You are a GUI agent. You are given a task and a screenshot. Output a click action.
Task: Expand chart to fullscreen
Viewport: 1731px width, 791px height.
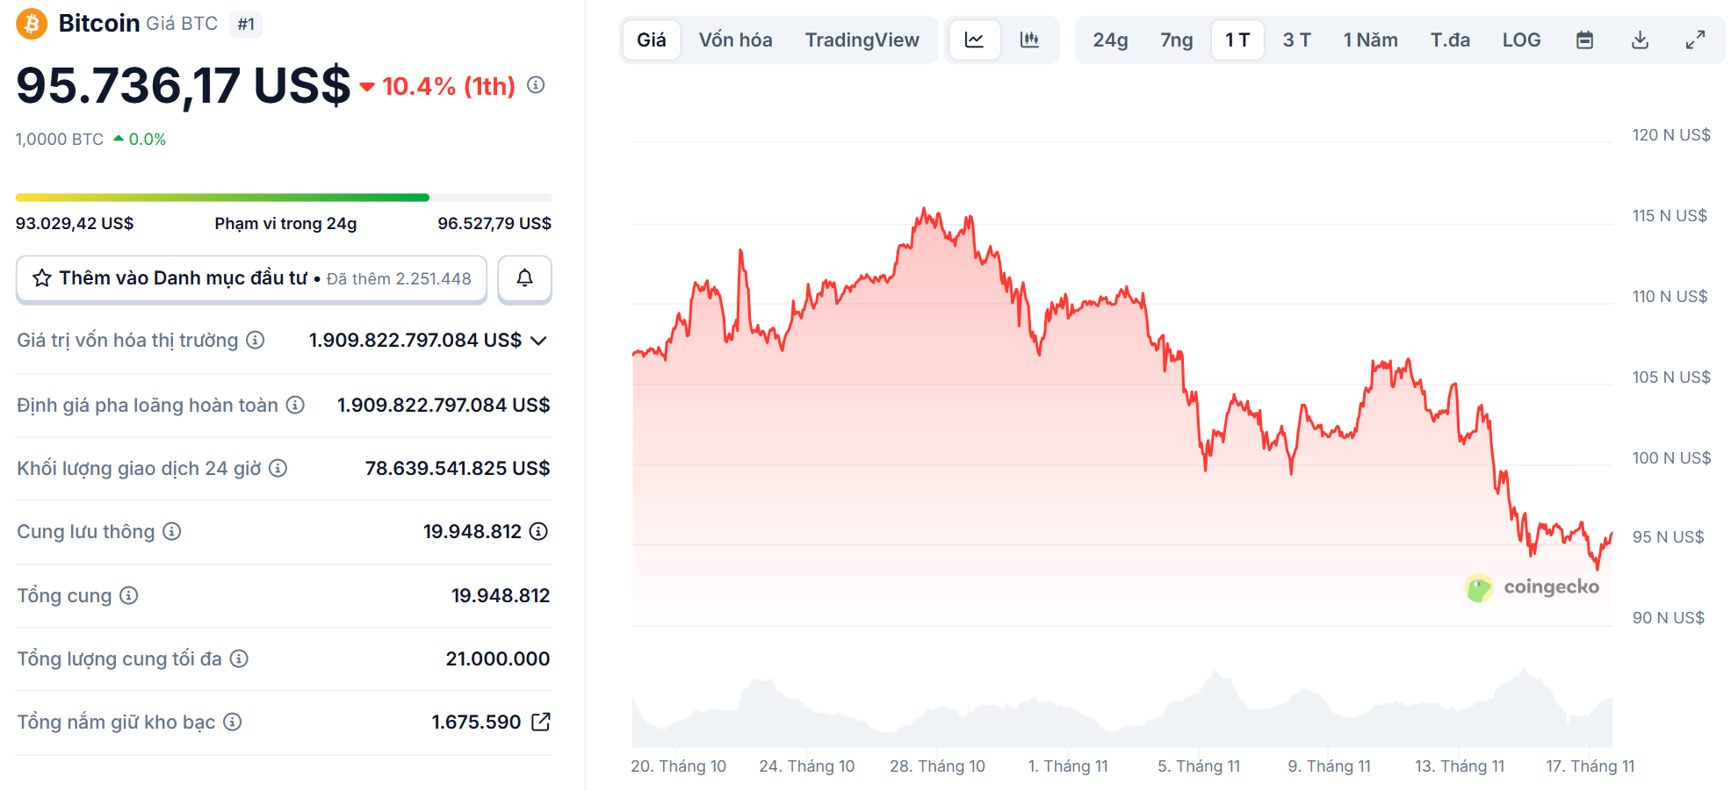click(x=1694, y=40)
